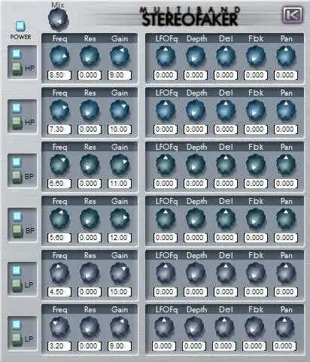Screen dimensions: 310x362
Task: Click the Del knob in the 5.60 band
Action: coord(226,219)
